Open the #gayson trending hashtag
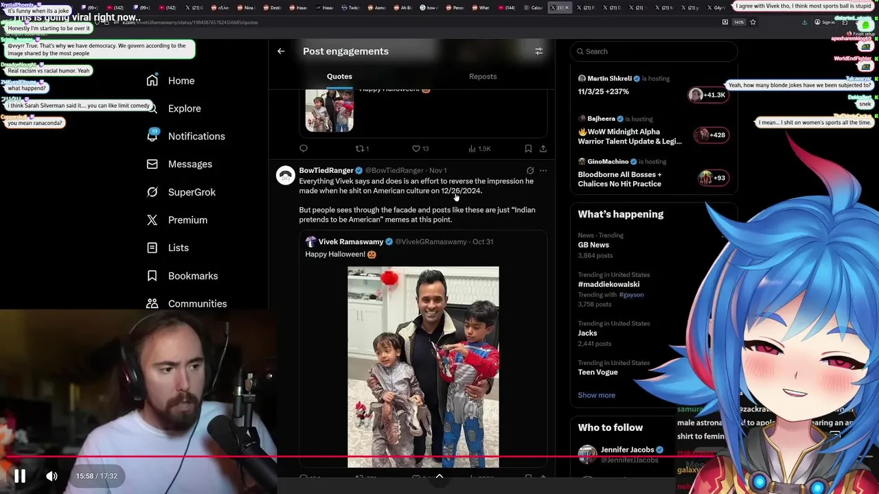The width and height of the screenshot is (879, 494). [x=631, y=294]
